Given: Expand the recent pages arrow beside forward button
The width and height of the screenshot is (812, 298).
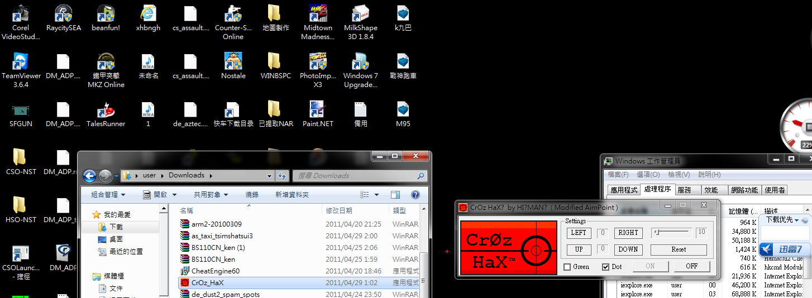Looking at the screenshot, I should (x=116, y=176).
